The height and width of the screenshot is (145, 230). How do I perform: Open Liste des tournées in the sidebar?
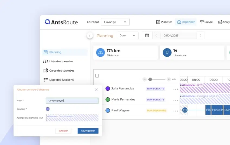61,61
